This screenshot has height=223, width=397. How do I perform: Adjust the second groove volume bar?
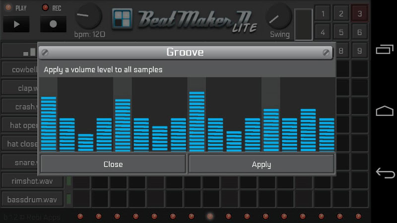(67, 134)
